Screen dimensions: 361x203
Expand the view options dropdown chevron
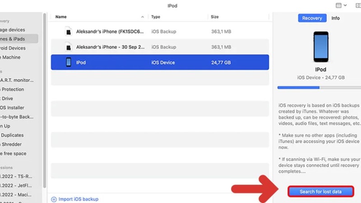click(x=346, y=5)
